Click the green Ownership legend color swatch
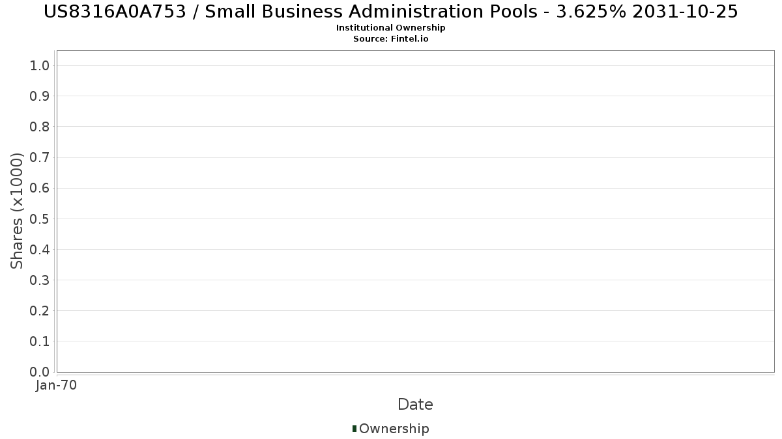The height and width of the screenshot is (439, 782). coord(355,428)
